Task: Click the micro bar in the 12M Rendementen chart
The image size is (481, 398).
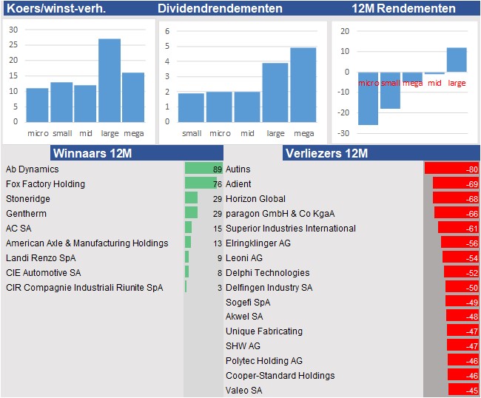Action: coord(368,98)
